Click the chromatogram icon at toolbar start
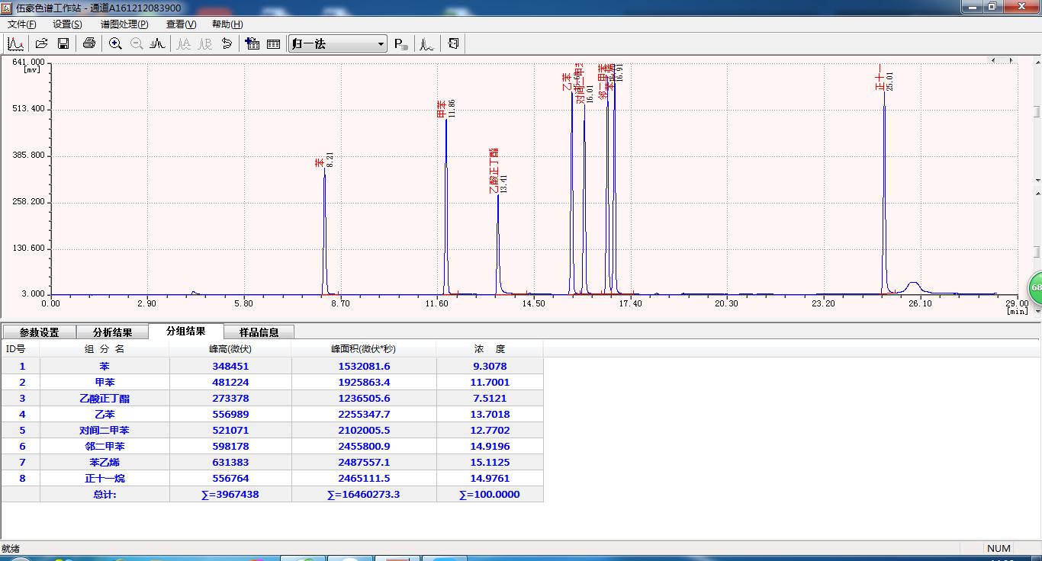This screenshot has width=1042, height=561. [x=15, y=44]
